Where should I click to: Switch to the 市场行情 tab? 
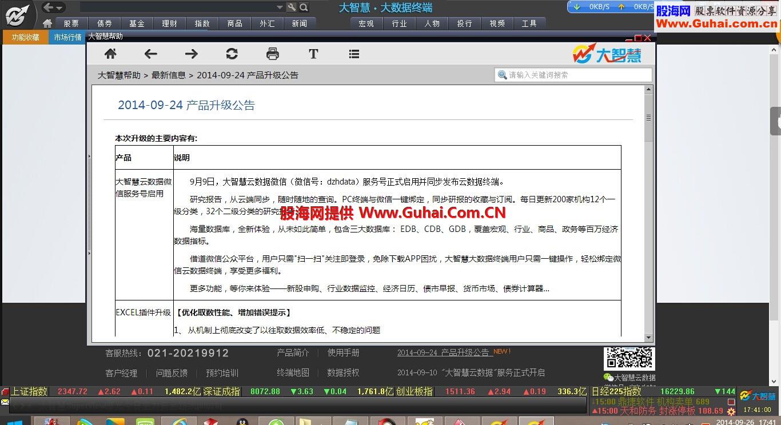[68, 37]
